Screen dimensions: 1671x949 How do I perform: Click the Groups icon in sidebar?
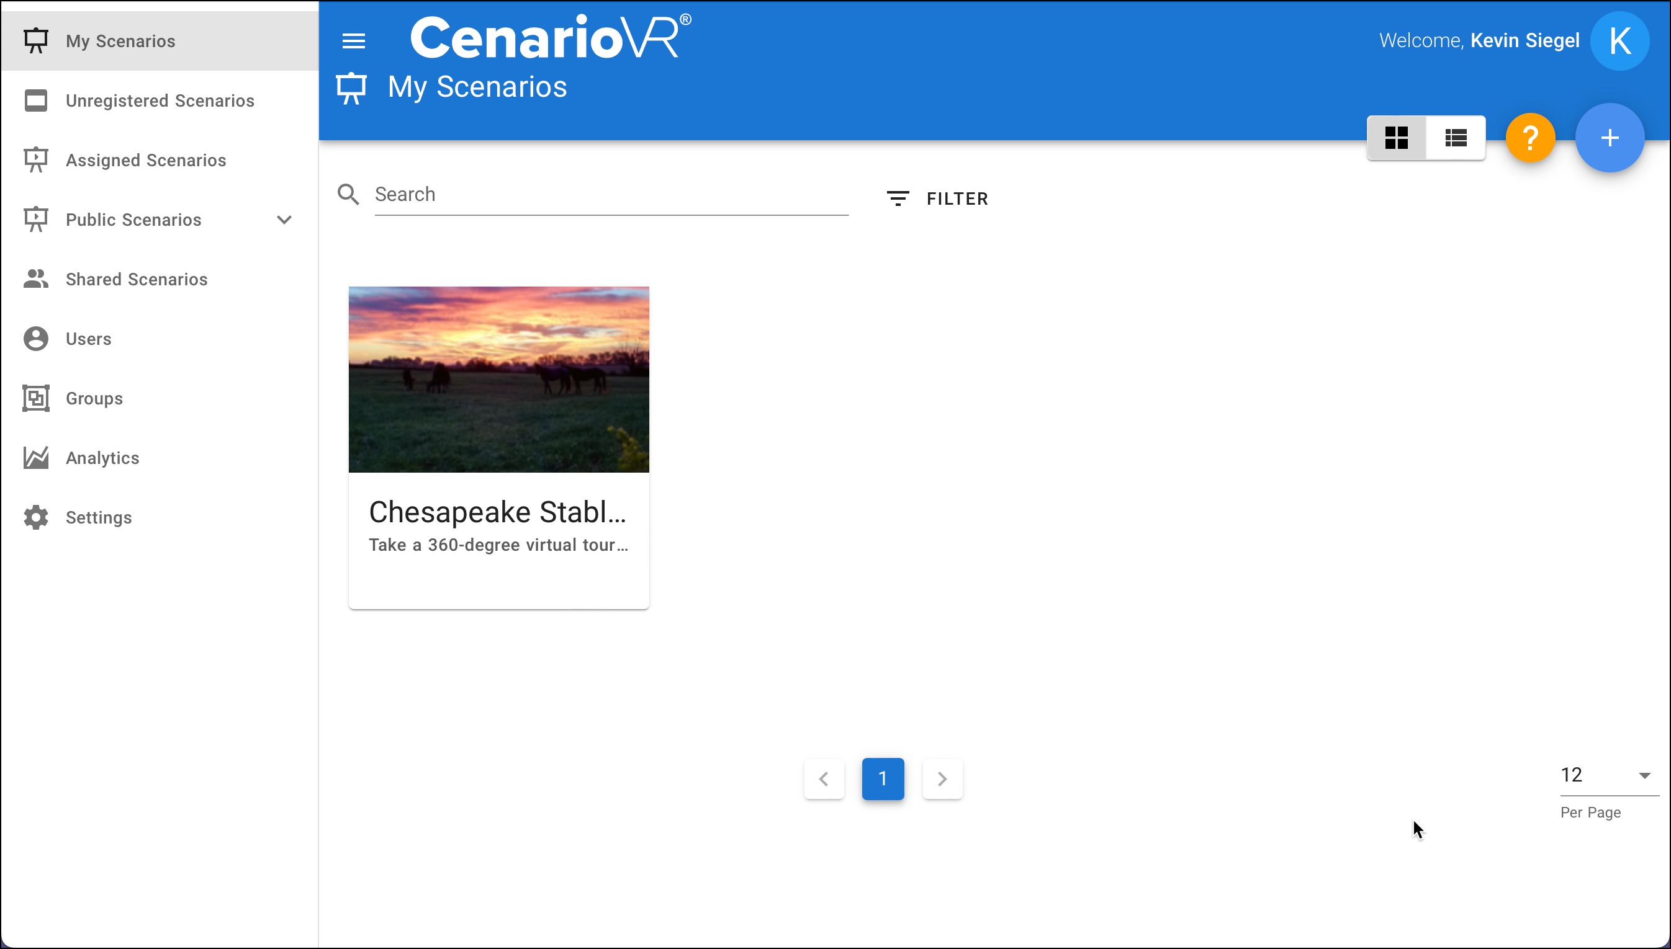tap(36, 398)
